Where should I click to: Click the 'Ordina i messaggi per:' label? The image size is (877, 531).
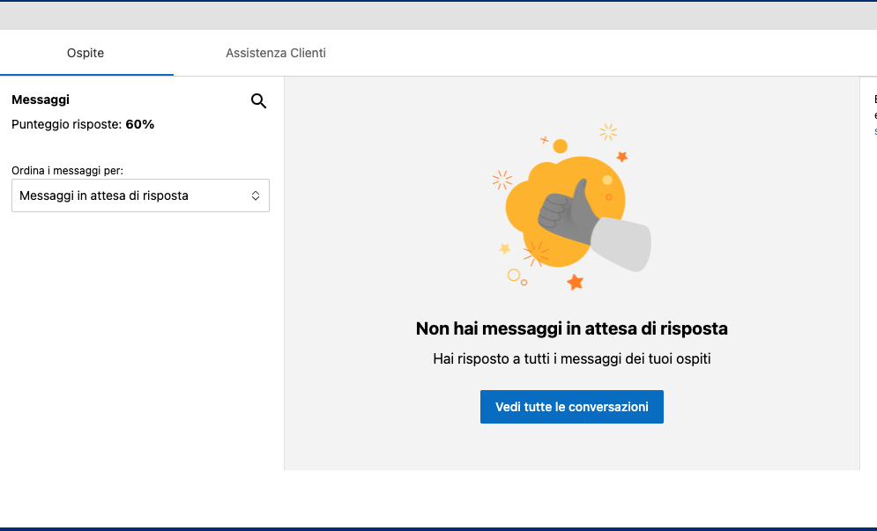[x=67, y=171]
